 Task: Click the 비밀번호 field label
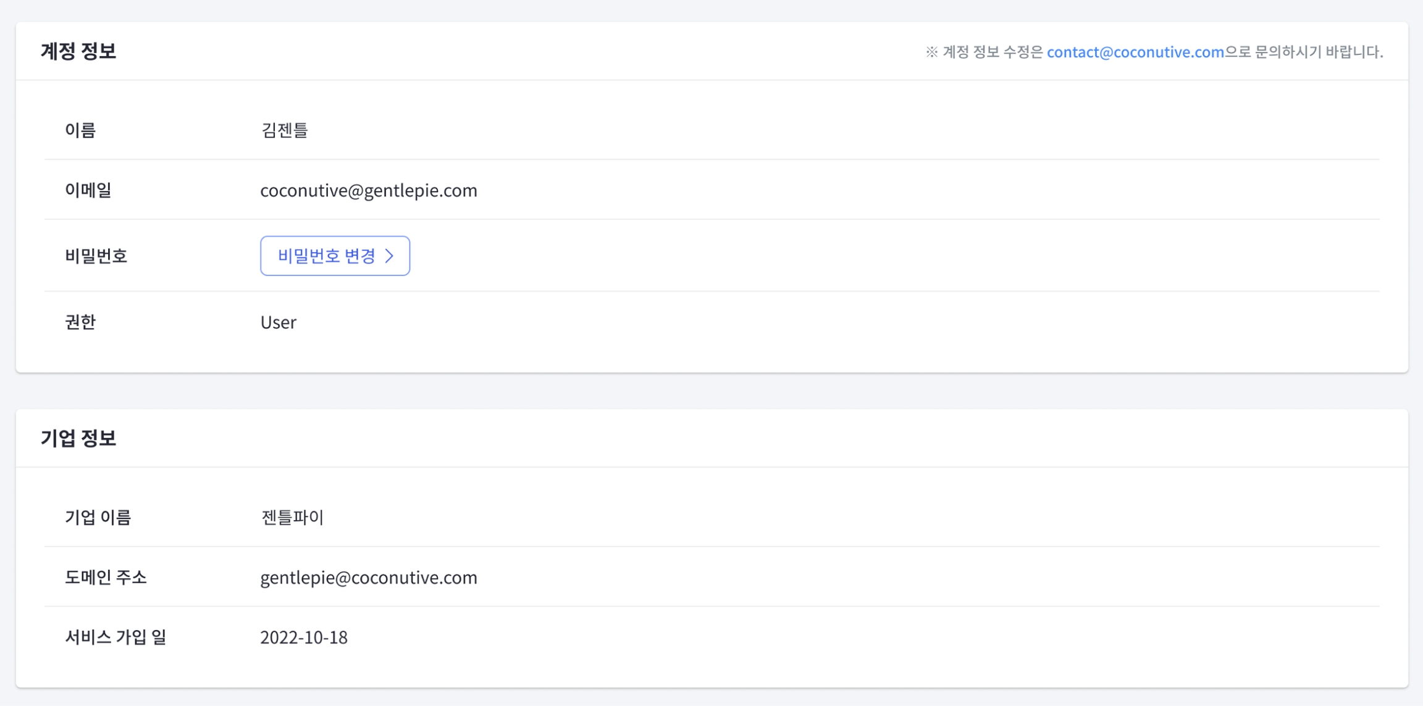point(96,256)
